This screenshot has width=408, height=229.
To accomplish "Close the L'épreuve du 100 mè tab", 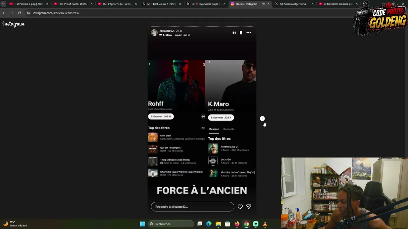I will click(136, 4).
